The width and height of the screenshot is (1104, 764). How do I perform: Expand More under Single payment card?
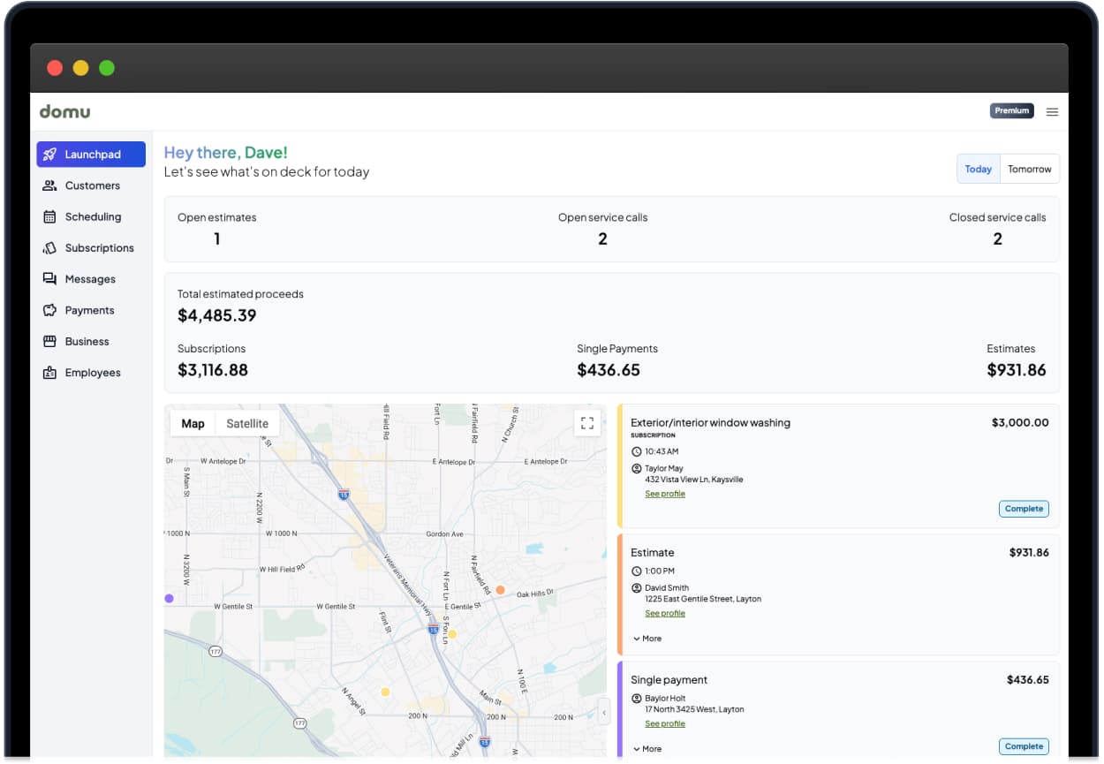647,749
